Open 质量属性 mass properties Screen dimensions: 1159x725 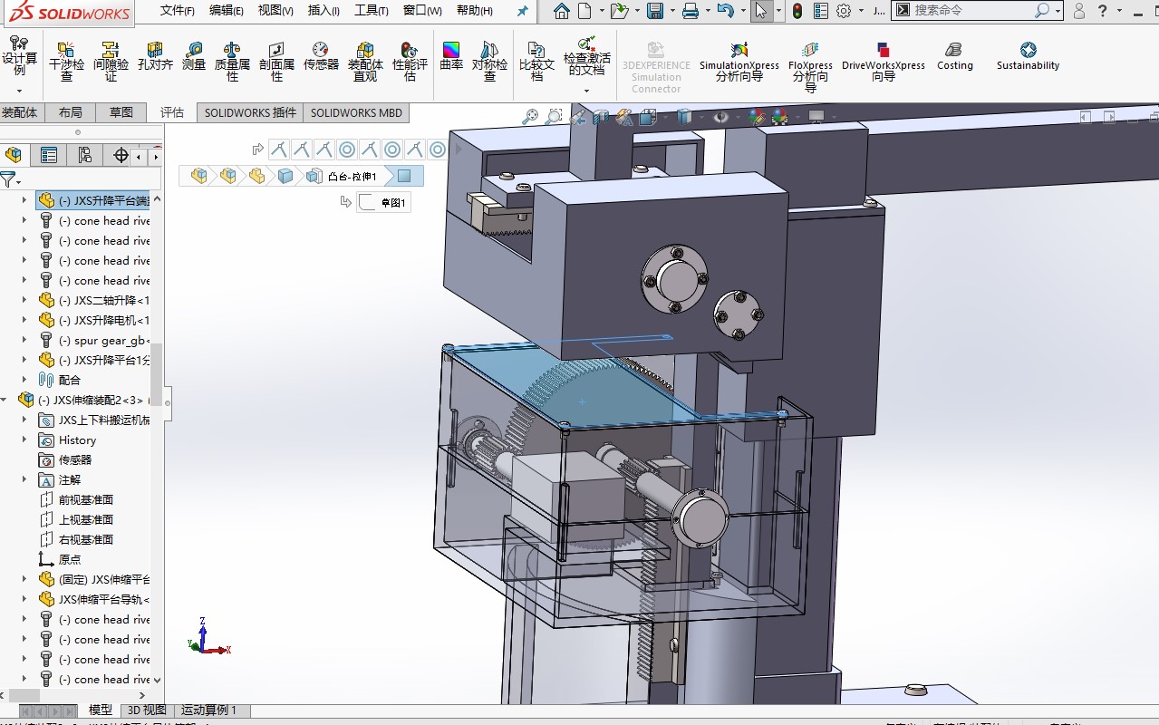click(x=232, y=61)
